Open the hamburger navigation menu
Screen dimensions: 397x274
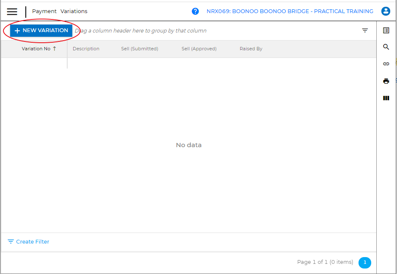(12, 11)
